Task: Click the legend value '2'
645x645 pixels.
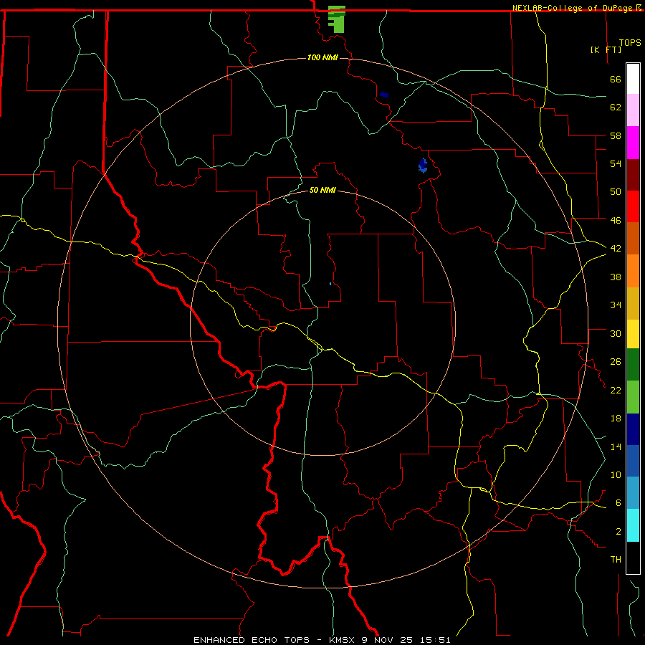Action: click(618, 532)
